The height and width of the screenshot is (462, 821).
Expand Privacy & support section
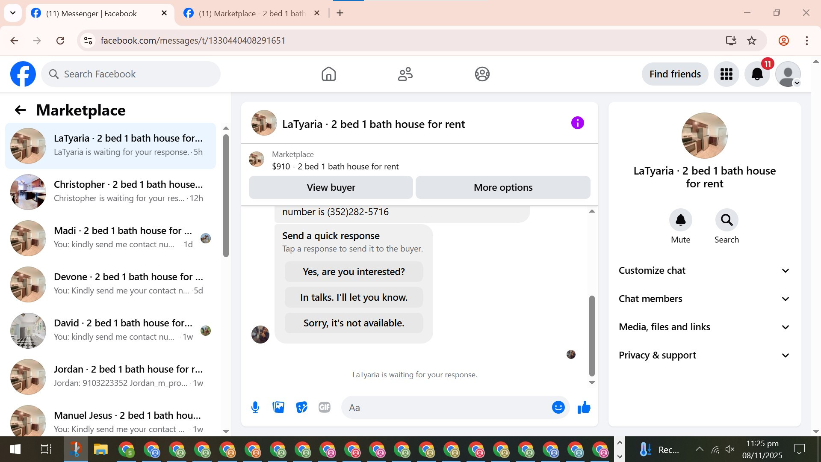tap(704, 355)
